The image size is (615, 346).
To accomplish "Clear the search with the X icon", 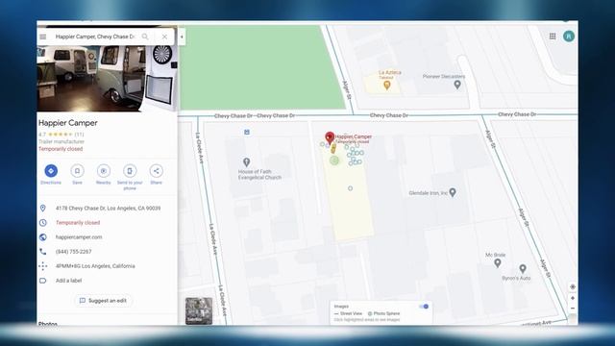I will pyautogui.click(x=164, y=37).
